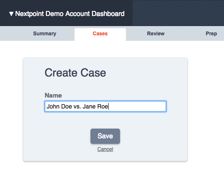Click empty space after "Roe" in Name field
This screenshot has width=224, height=177.
pyautogui.click(x=137, y=106)
